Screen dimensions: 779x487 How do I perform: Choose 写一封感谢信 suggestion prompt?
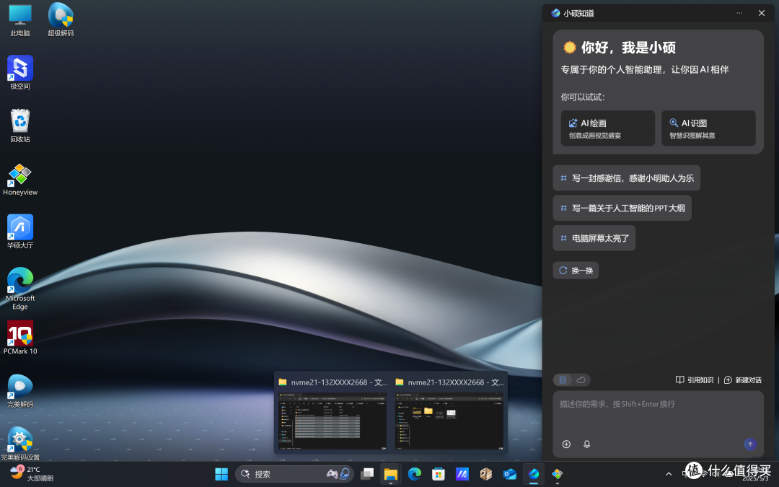click(627, 178)
